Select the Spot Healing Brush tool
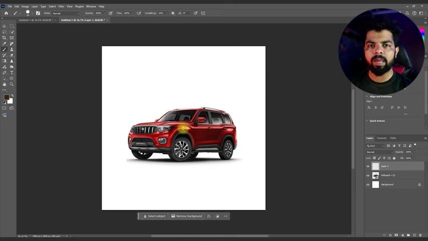This screenshot has height=241, width=428. [x=12, y=44]
